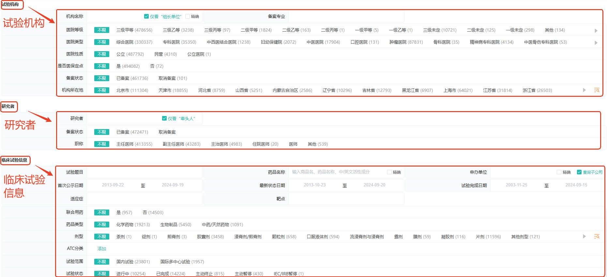Screen dimensions: 607x277
Task: Select 三级甲等 hospital grade filter
Action: pos(134,30)
